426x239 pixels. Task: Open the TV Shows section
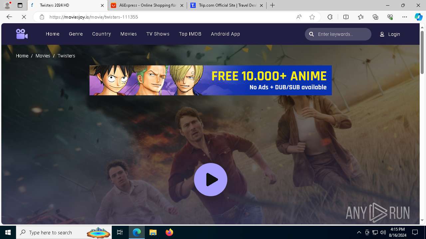[x=158, y=34]
